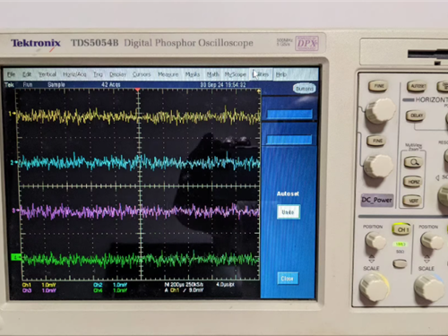Push the termination button below CH 1

coord(400,263)
